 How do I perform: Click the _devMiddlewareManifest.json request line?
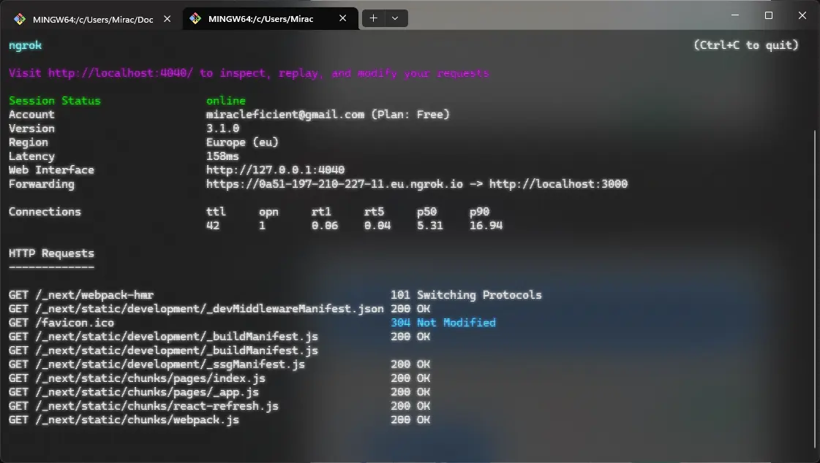196,309
